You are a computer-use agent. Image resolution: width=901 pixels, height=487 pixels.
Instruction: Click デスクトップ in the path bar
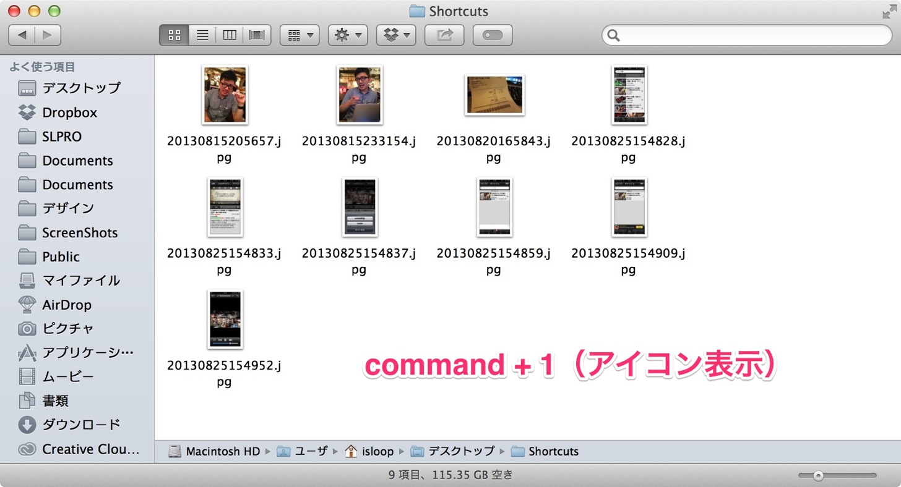click(x=452, y=451)
